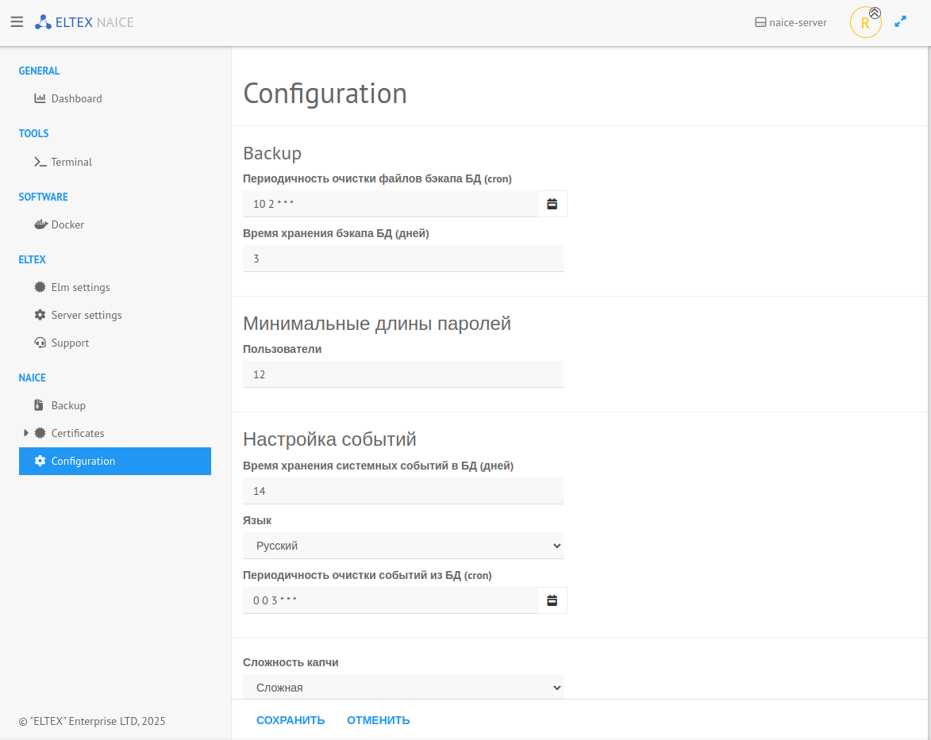Navigate to Elm settings
Image resolution: width=931 pixels, height=740 pixels.
tap(80, 287)
